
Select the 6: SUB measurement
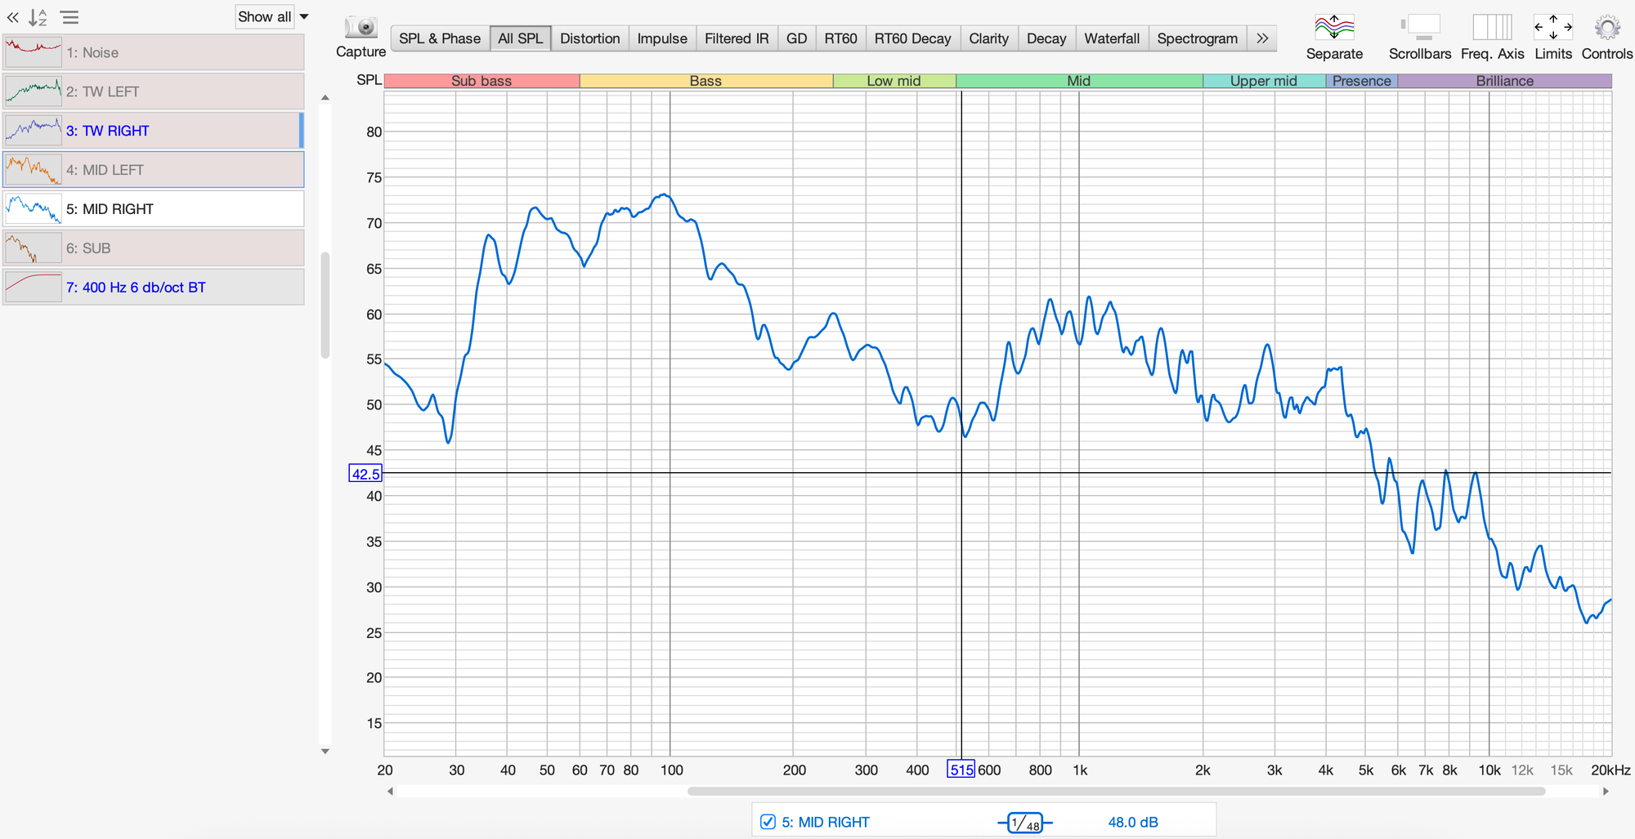point(154,248)
